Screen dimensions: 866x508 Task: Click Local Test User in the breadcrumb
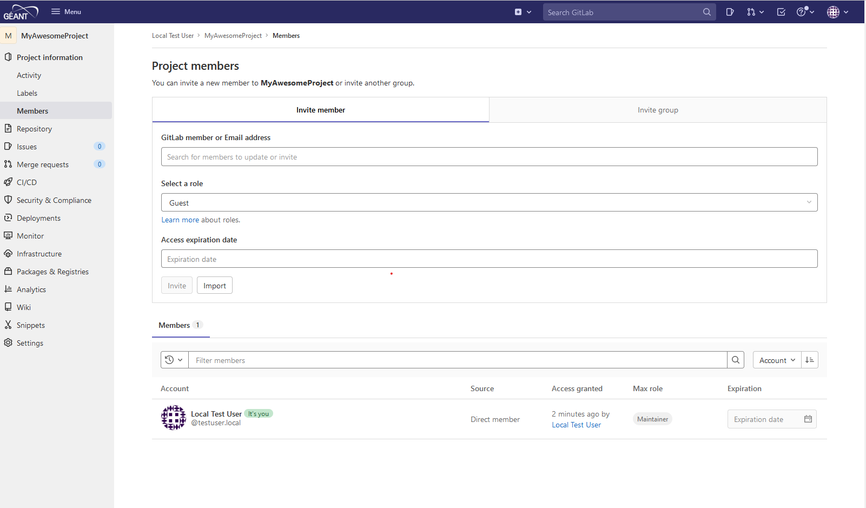coord(173,36)
